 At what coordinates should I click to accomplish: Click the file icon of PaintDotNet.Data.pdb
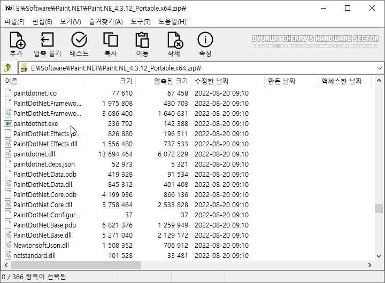point(8,175)
